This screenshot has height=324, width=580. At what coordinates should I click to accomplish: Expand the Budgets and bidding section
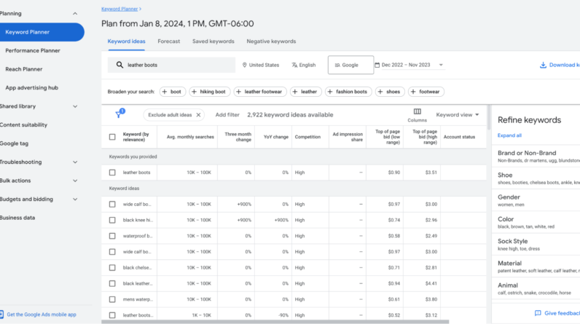click(75, 199)
